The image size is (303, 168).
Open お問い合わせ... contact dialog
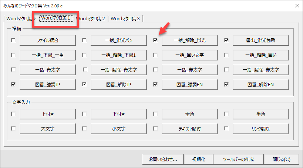[163, 160]
